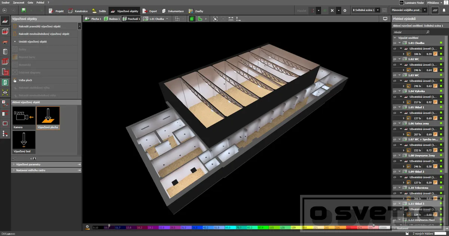Toggle visibility eye for 1.04 Vylevka
The width and height of the screenshot is (449, 236).
tap(395, 91)
